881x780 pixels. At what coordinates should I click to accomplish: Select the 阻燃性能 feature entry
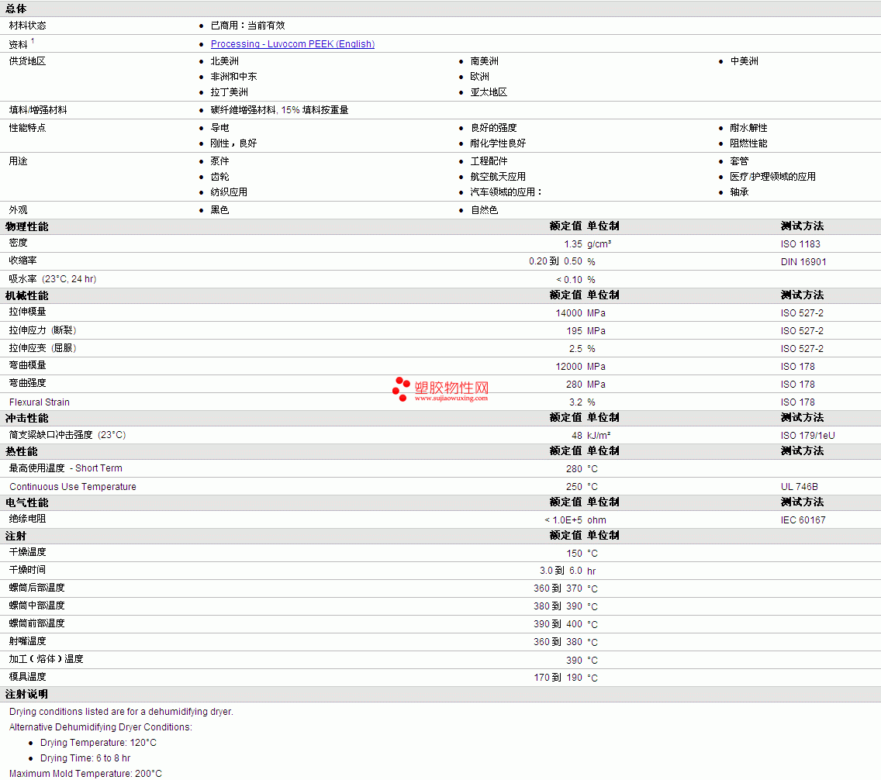748,143
